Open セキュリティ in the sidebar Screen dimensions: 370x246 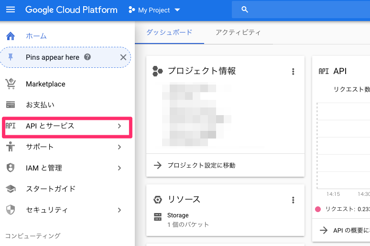(x=47, y=210)
